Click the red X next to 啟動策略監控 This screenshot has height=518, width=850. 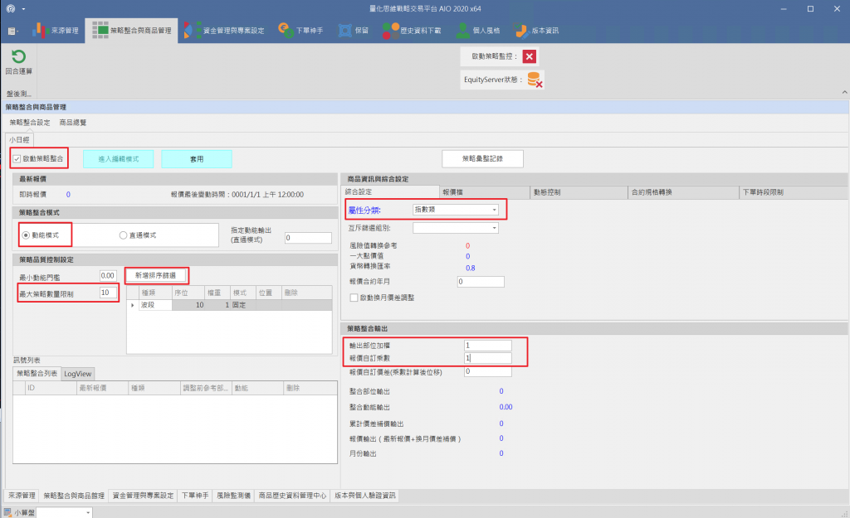(x=530, y=56)
